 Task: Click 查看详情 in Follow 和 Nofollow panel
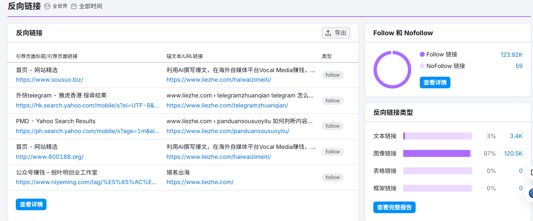pyautogui.click(x=435, y=83)
